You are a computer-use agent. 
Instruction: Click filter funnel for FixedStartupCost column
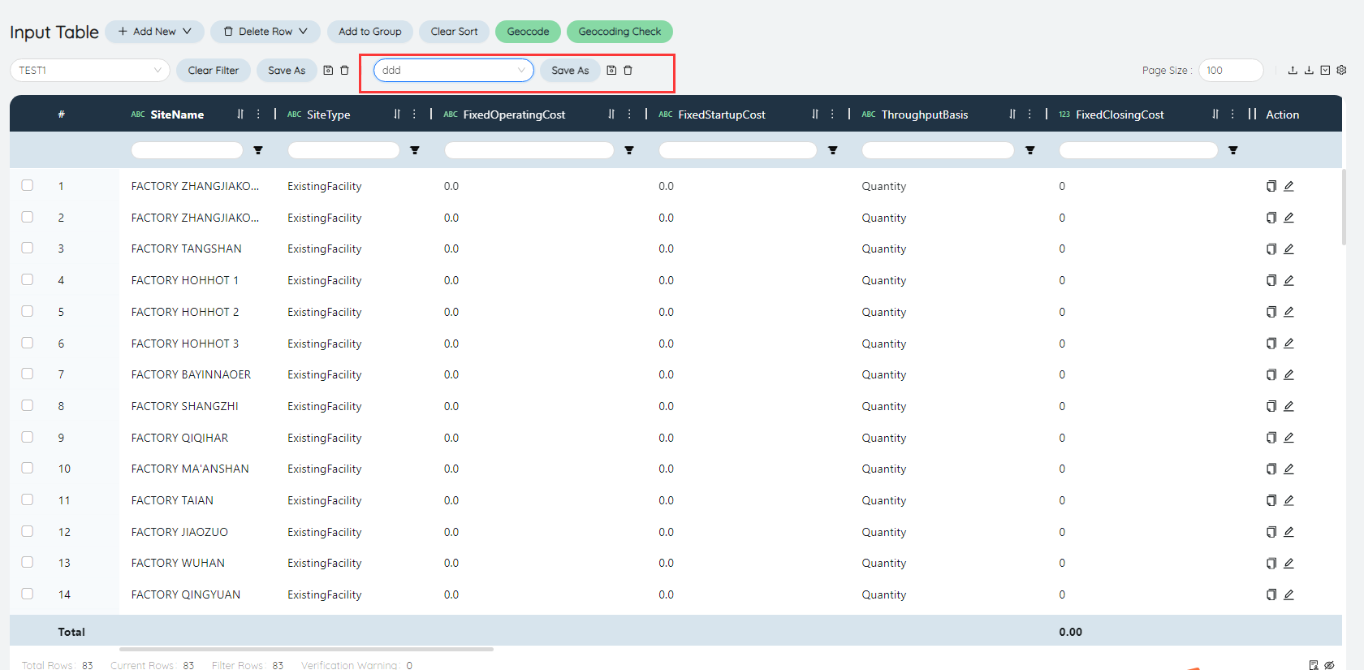click(x=833, y=150)
